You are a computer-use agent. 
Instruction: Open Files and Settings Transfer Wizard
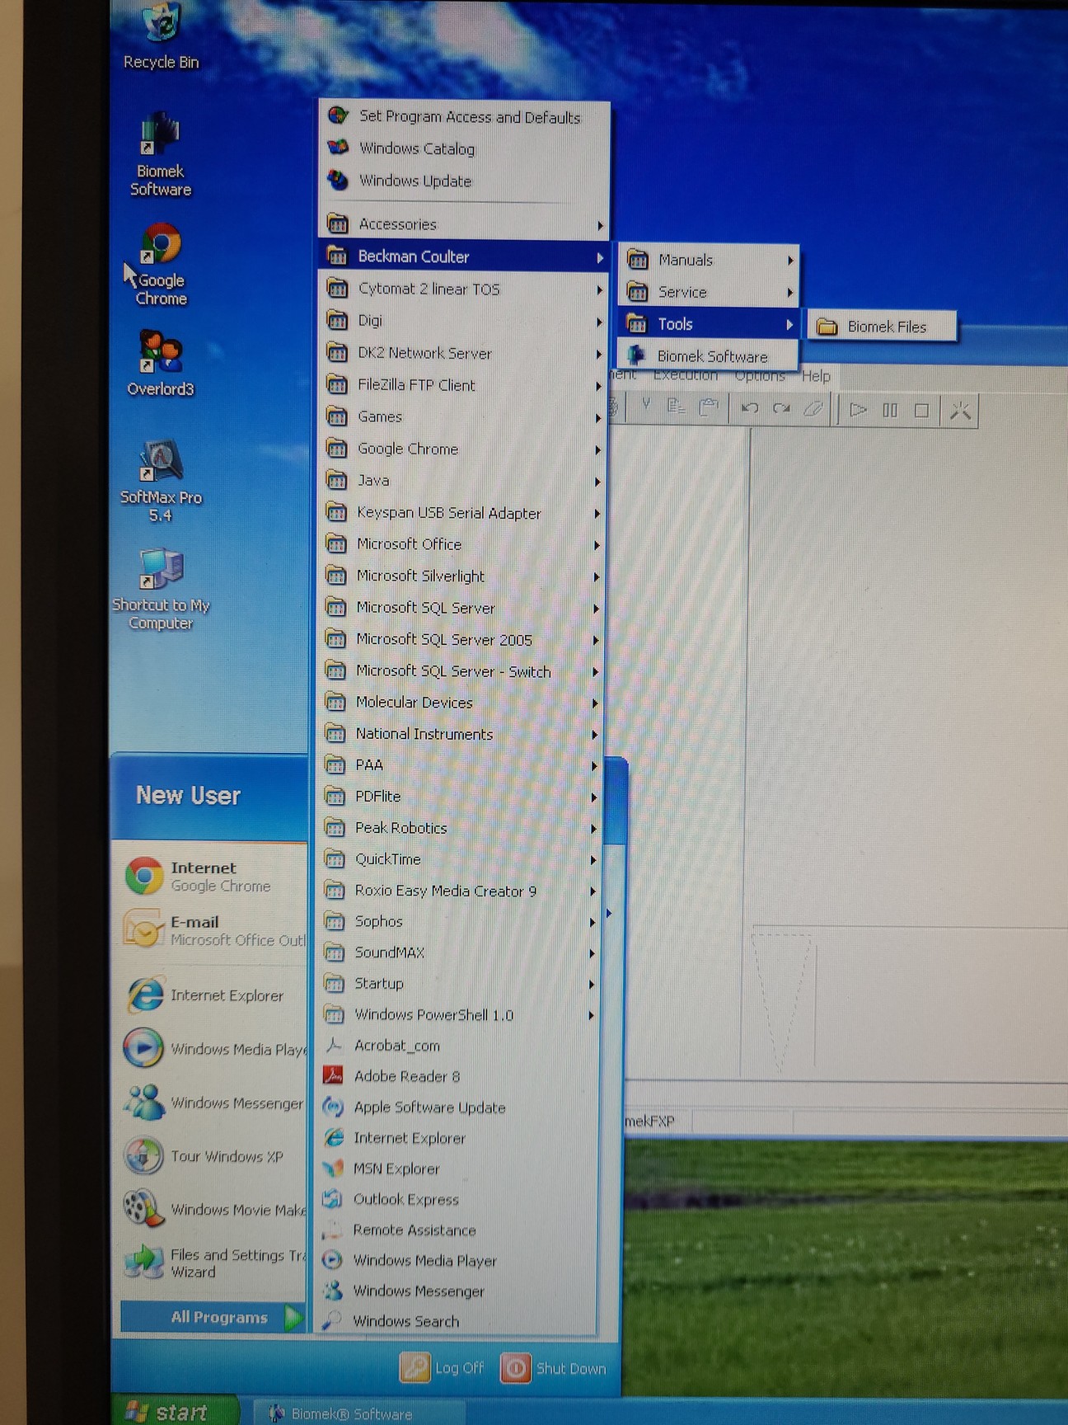(214, 1263)
